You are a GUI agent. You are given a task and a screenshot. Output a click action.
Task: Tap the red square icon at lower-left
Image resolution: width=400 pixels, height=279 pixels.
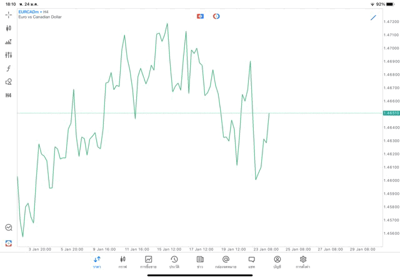[8, 243]
